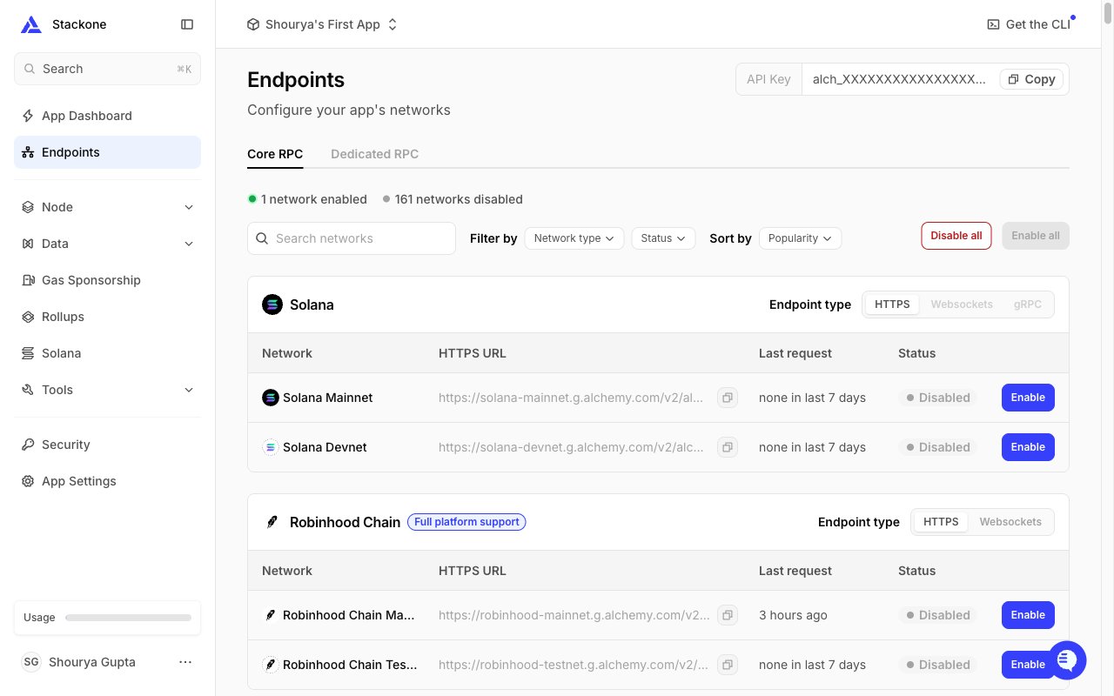Screen dimensions: 1114x696
Task: Open the Network type filter dropdown
Action: [x=574, y=238]
